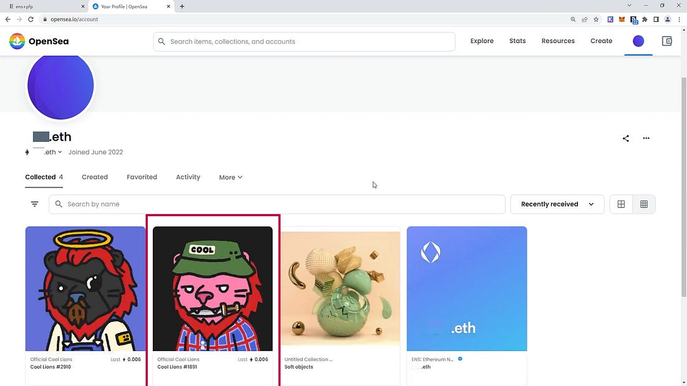Image resolution: width=687 pixels, height=386 pixels.
Task: Click the site lock icon
Action: [45, 19]
